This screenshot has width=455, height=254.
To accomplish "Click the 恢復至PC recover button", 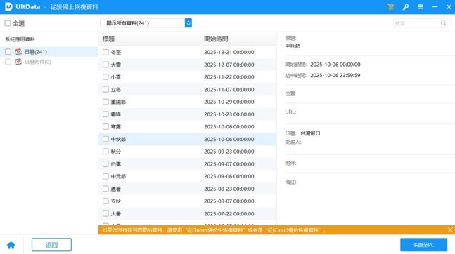I will (x=423, y=245).
